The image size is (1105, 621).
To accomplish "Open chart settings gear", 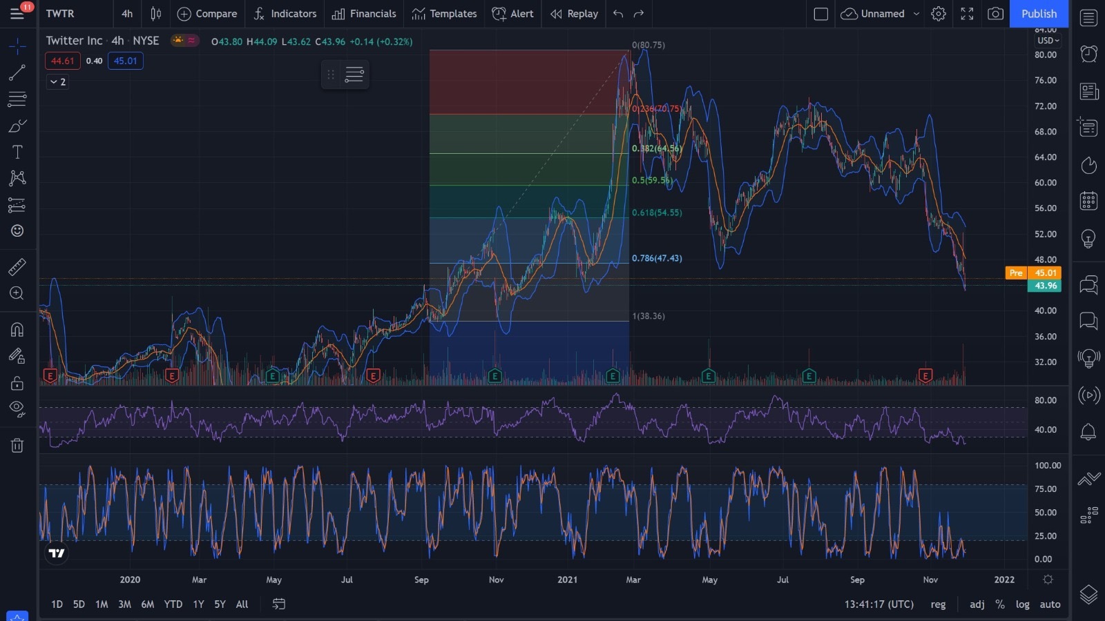I will tap(938, 13).
